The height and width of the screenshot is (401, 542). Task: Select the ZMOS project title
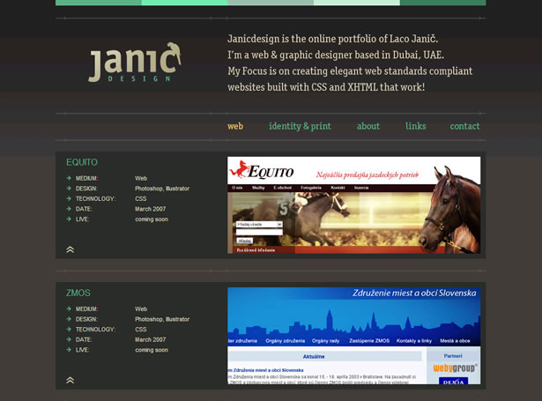(x=78, y=293)
